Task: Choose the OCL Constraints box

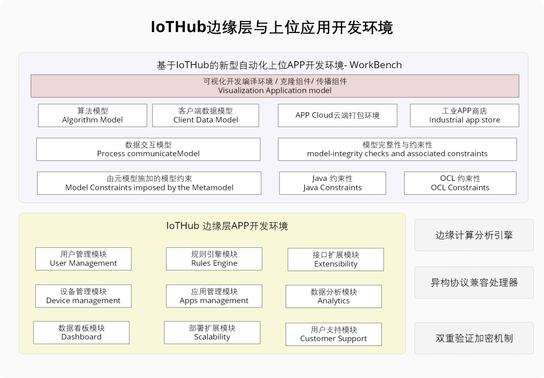Action: pyautogui.click(x=460, y=183)
